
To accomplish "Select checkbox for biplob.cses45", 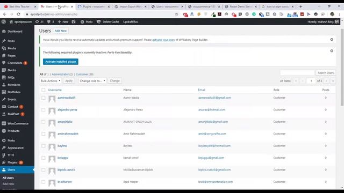I will (x=44, y=170).
